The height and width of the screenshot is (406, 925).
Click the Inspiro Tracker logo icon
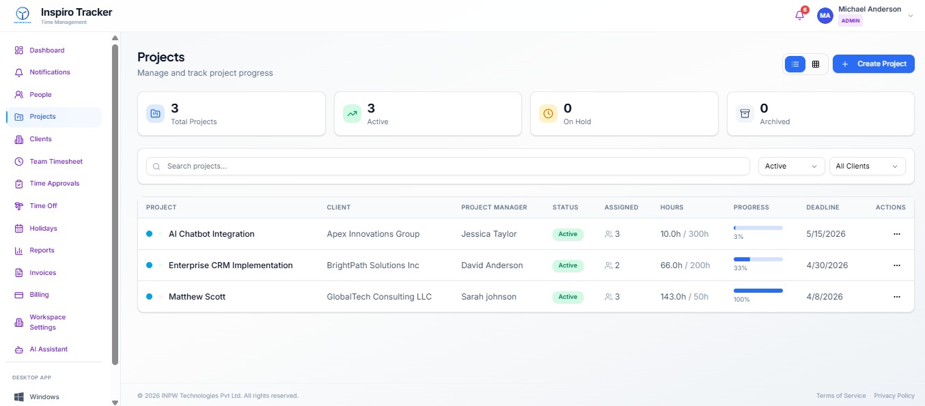pos(23,15)
